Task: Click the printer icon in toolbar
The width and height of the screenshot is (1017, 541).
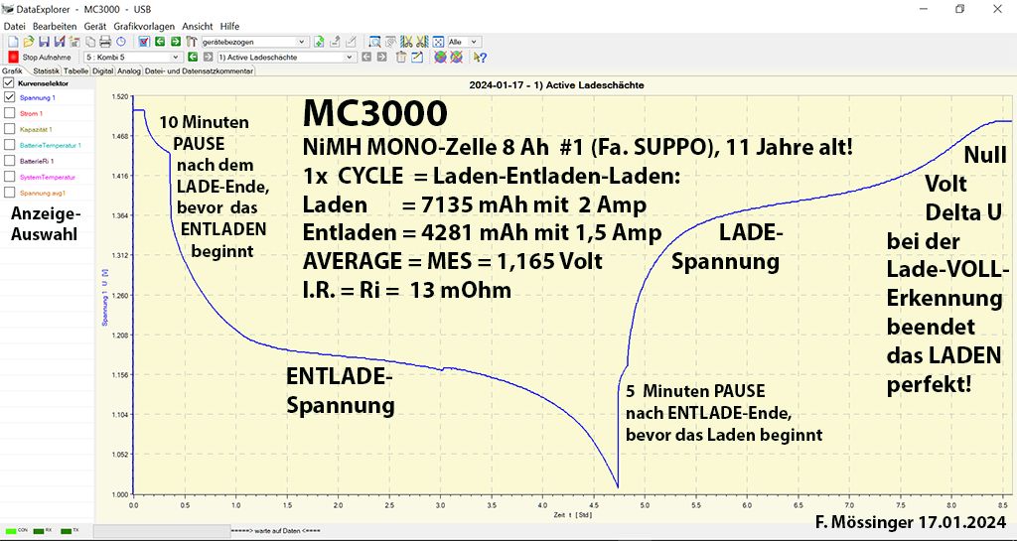Action: pos(105,42)
